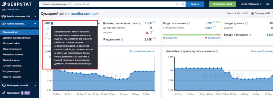Click the key icon of Аналіз ключових слів
Image resolution: width=273 pixels, height=98 pixels.
[x=4, y=16]
